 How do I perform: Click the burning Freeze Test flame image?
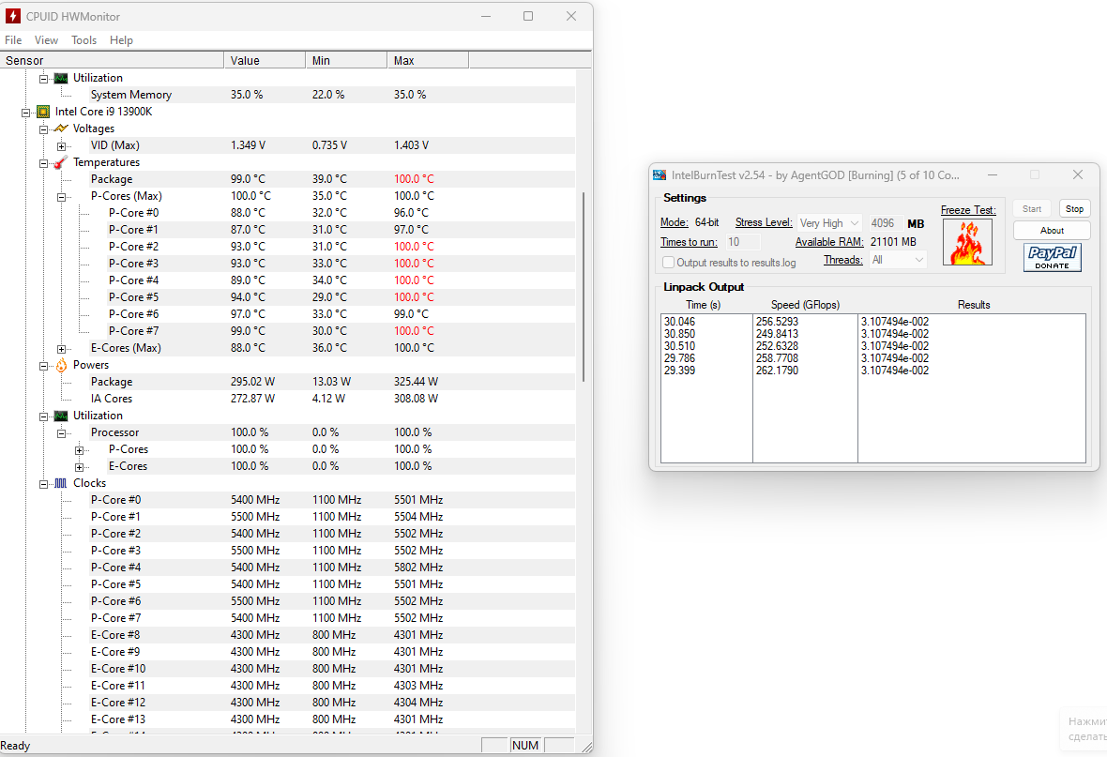click(x=967, y=241)
